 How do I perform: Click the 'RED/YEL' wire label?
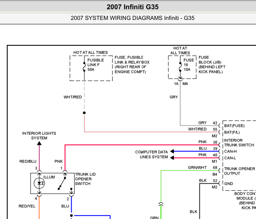[x=27, y=206]
